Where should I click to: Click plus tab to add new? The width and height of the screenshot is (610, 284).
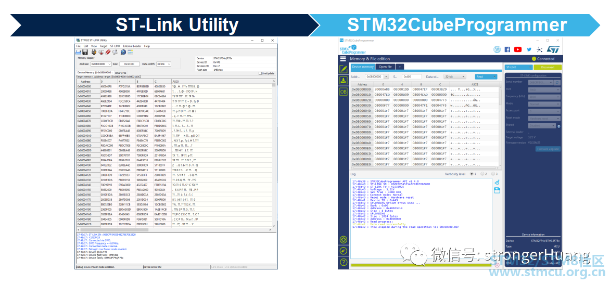point(400,67)
